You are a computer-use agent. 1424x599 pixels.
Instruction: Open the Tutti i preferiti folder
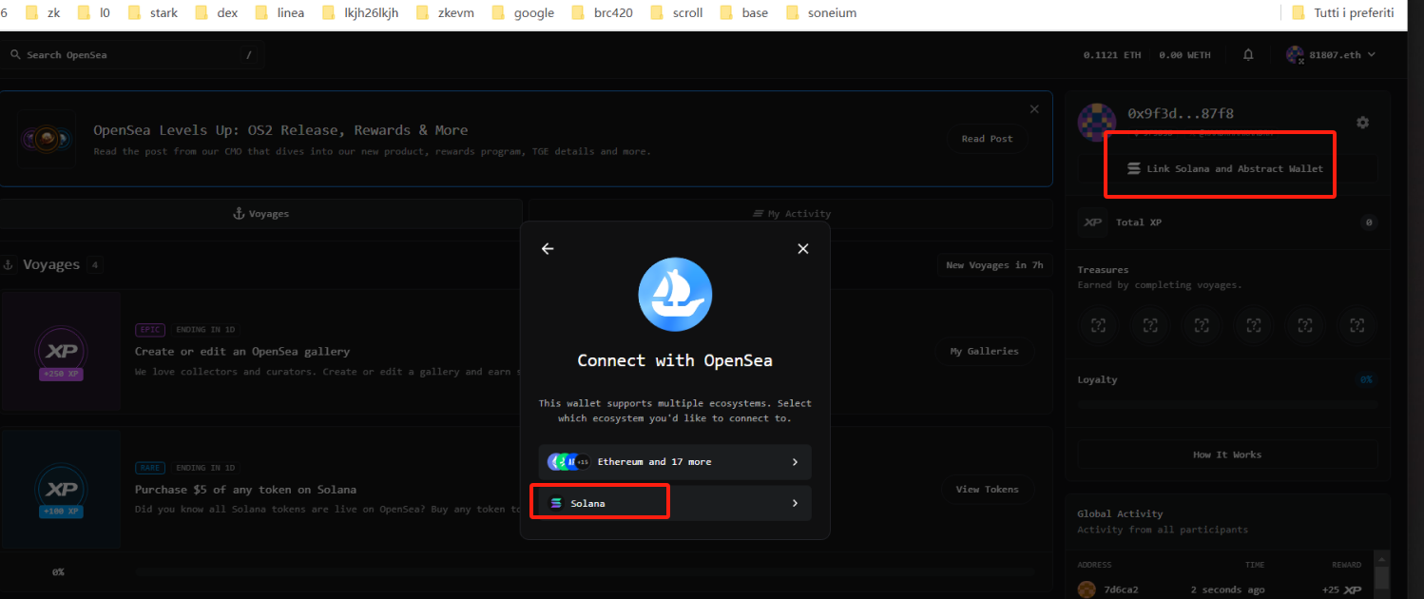click(1343, 13)
